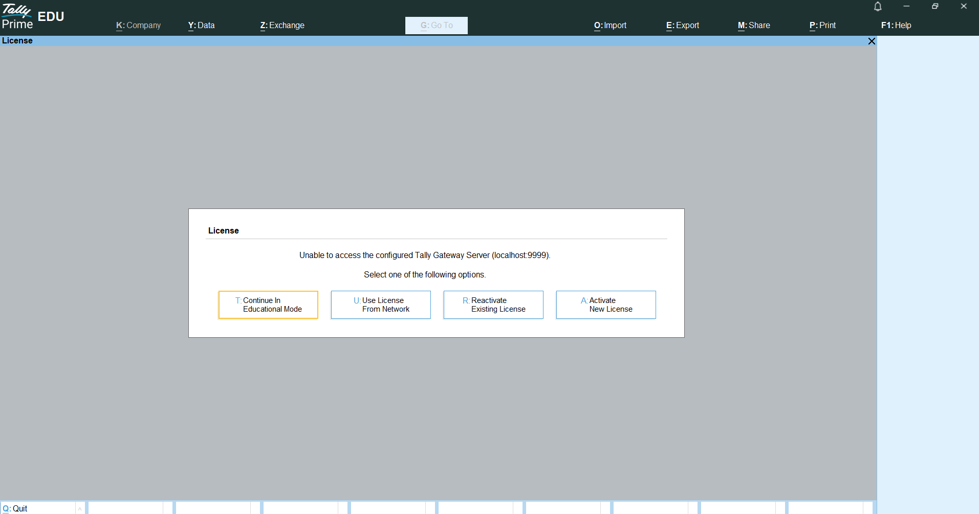Click the TallyPrime EDU logo
The image size is (979, 514).
tap(33, 17)
